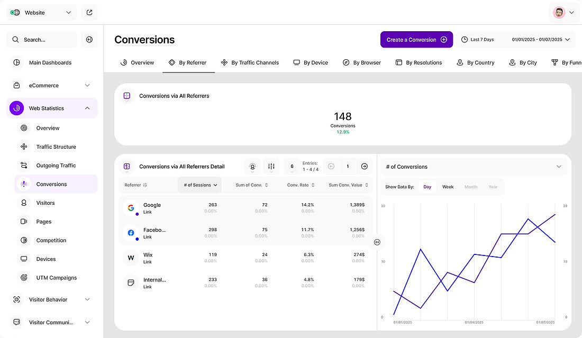Select Day in Show Data By
582x338 pixels.
tap(427, 187)
